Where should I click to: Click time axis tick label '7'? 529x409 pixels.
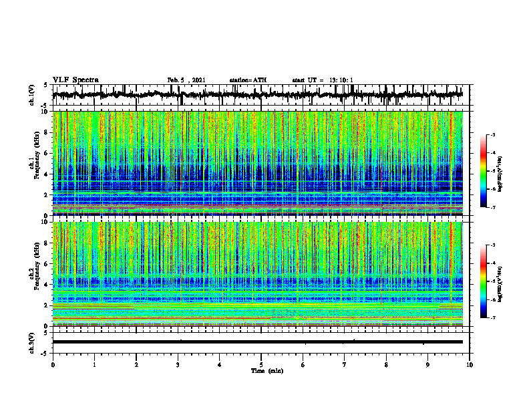pyautogui.click(x=345, y=365)
